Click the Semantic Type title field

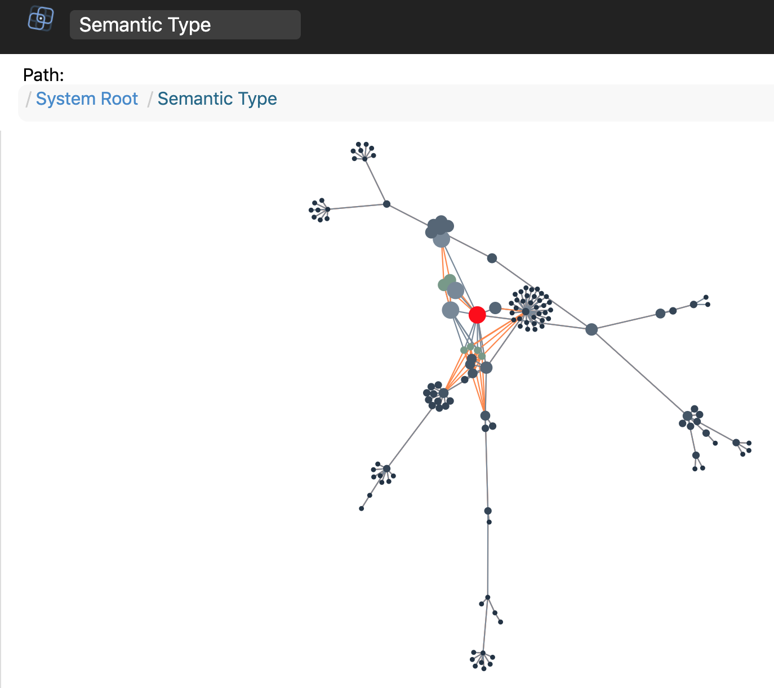coord(185,25)
